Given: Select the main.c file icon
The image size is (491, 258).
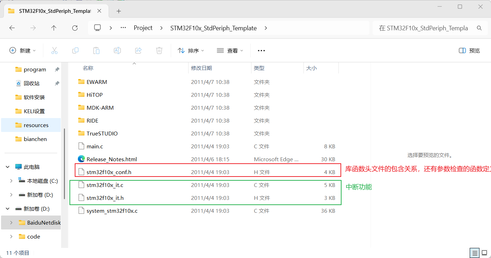Looking at the screenshot, I should (x=81, y=146).
